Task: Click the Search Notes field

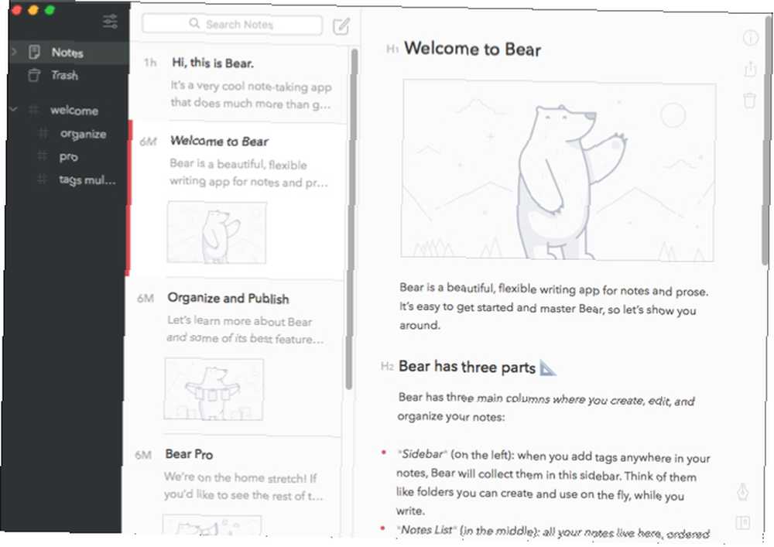Action: coord(232,24)
